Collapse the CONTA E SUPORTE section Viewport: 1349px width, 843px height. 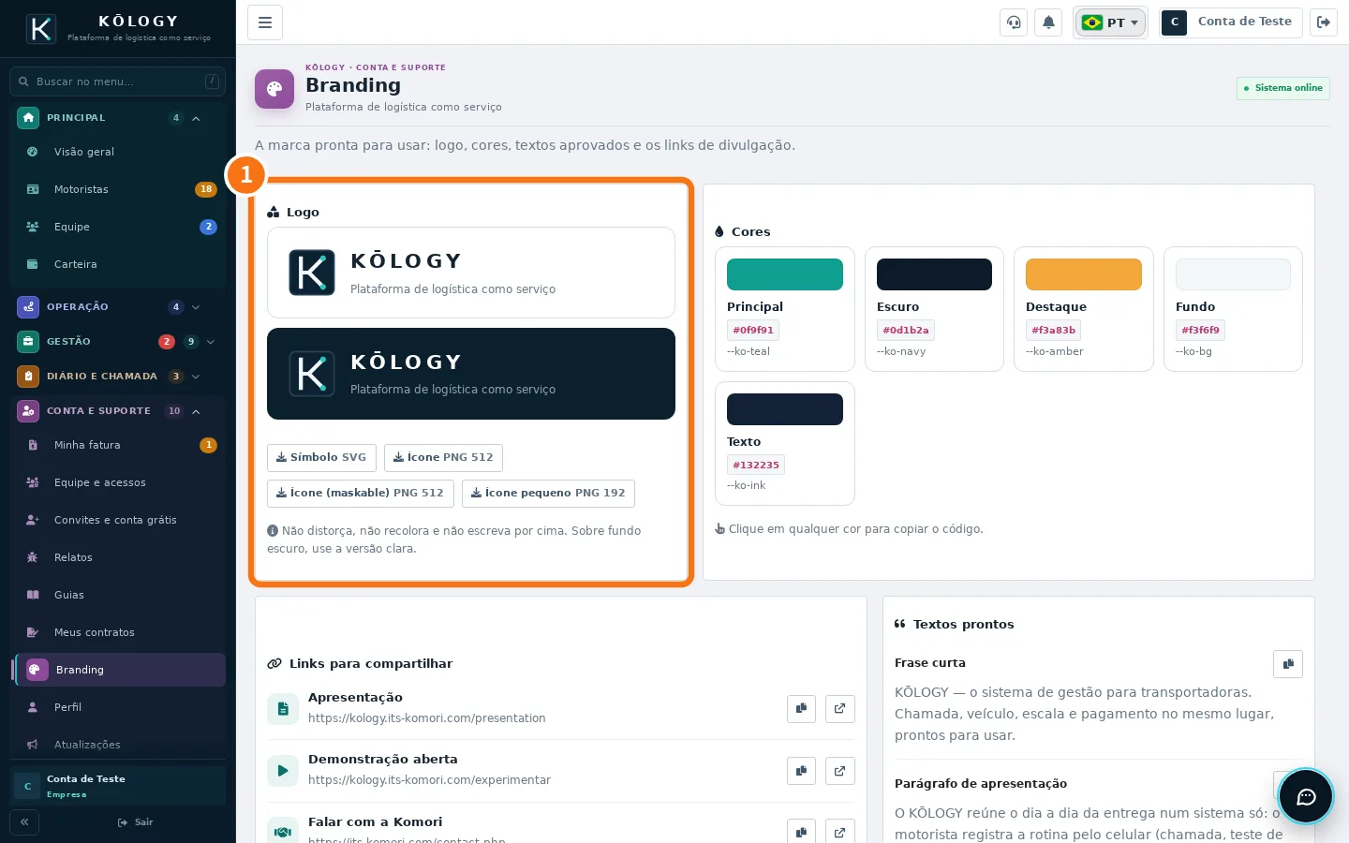click(x=118, y=411)
